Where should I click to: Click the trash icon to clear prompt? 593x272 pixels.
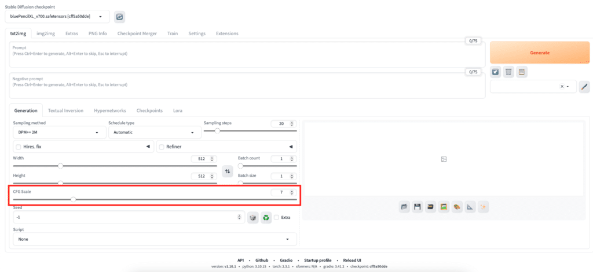(508, 72)
